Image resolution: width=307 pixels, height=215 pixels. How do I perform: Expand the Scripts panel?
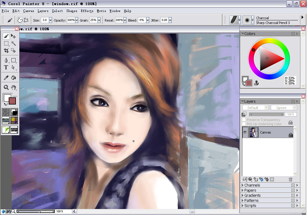243,206
